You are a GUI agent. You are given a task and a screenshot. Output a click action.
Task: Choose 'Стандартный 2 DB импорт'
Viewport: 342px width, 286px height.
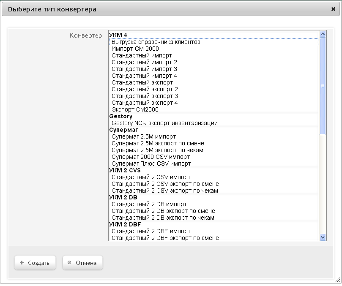[x=213, y=204]
